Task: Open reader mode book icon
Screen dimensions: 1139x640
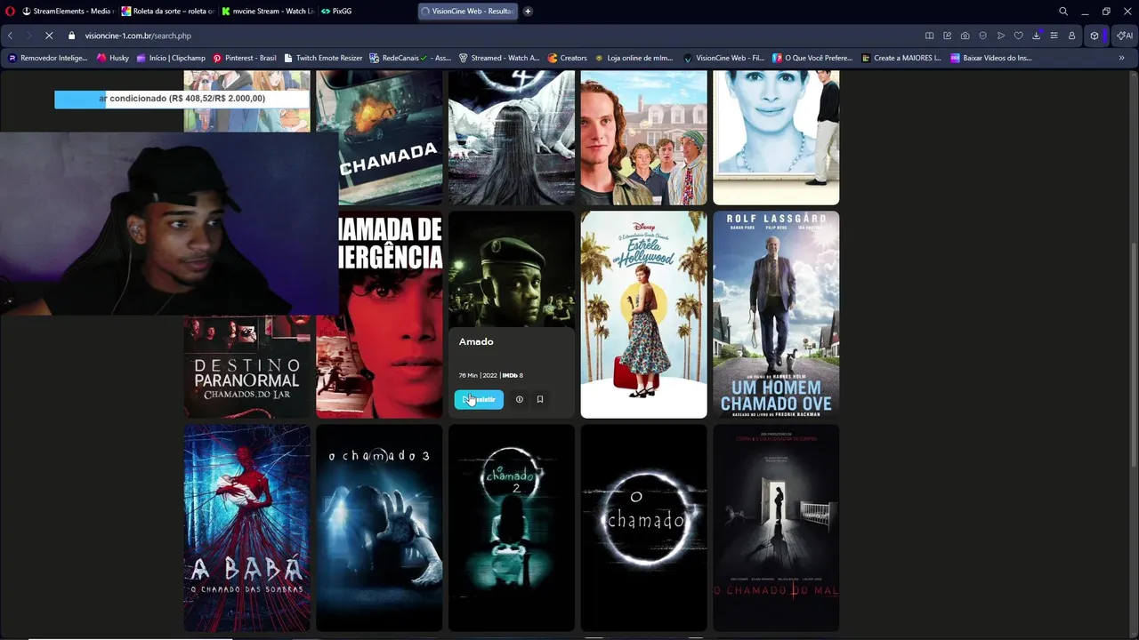Action: [929, 36]
